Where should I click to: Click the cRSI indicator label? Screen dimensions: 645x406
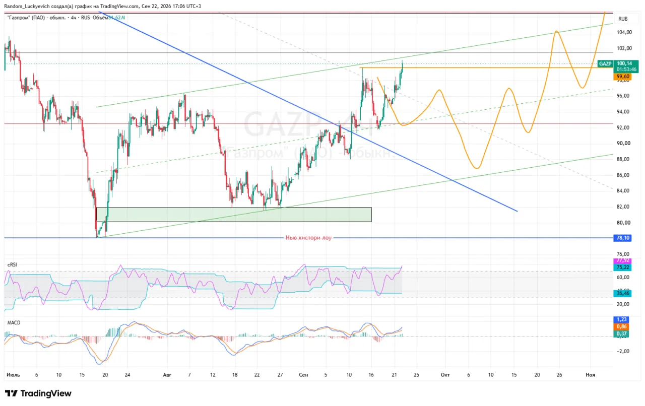coord(13,265)
